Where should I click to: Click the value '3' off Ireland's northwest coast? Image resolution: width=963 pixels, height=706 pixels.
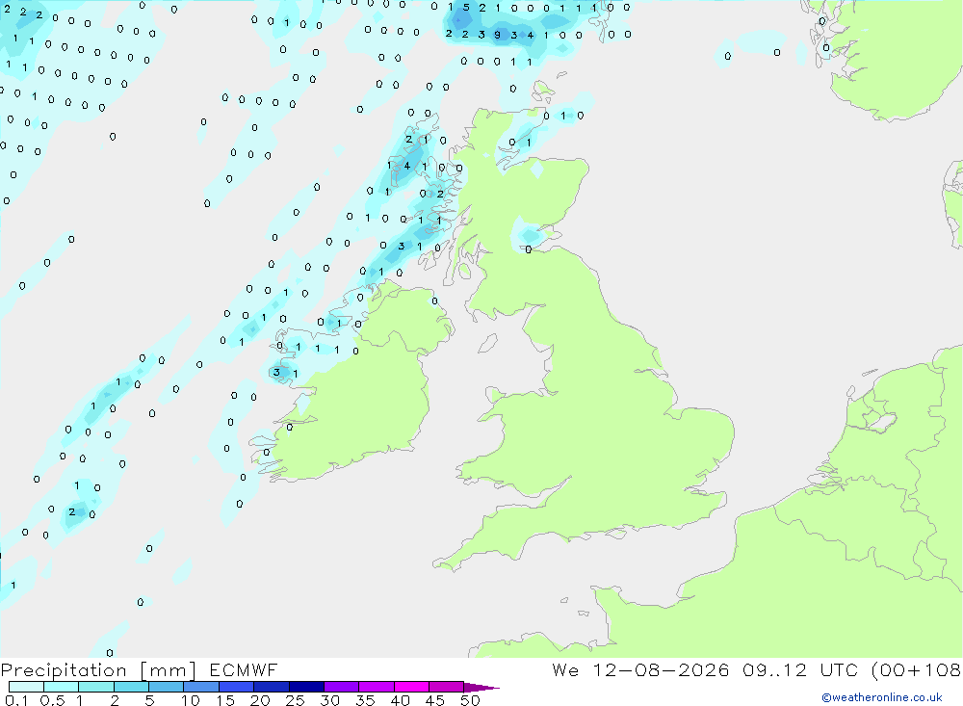(x=277, y=372)
